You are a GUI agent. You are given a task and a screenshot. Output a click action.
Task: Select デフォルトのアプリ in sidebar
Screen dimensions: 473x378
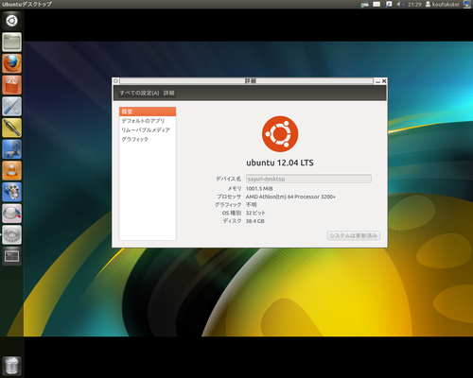(148, 121)
